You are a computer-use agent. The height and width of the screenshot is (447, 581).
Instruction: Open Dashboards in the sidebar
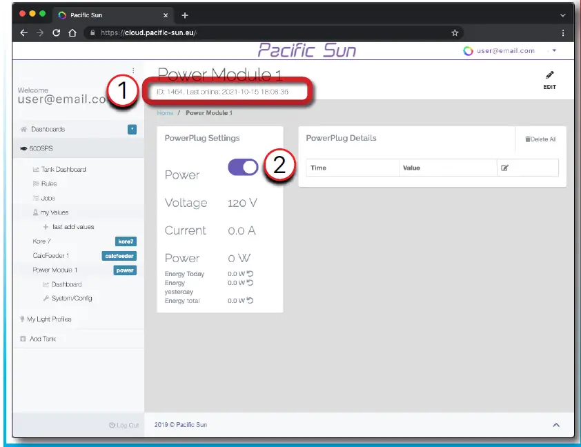[48, 129]
